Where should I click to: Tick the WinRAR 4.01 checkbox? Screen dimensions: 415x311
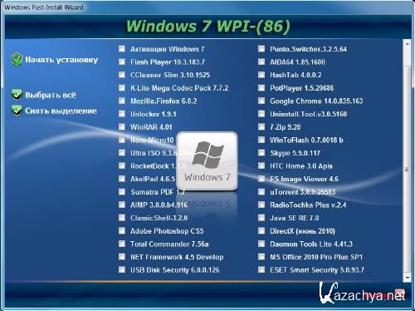122,127
